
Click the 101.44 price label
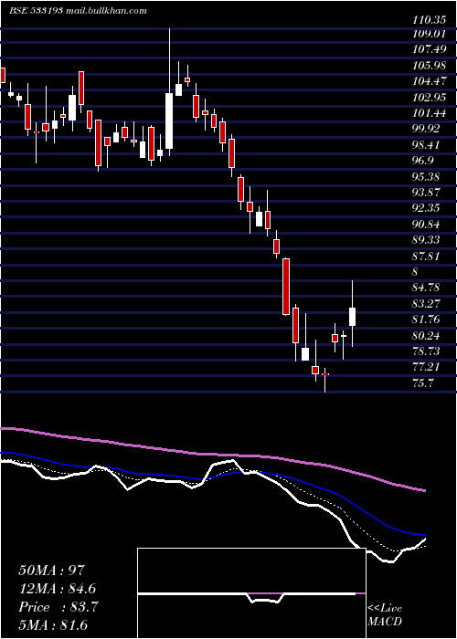pyautogui.click(x=430, y=115)
